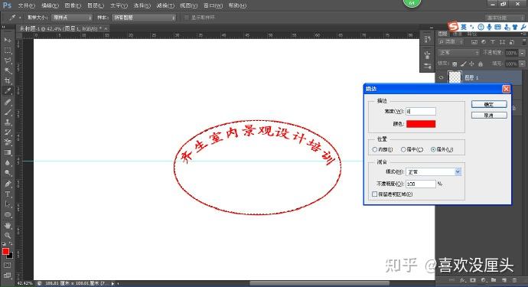Open layer fill slider arrow

(x=522, y=64)
